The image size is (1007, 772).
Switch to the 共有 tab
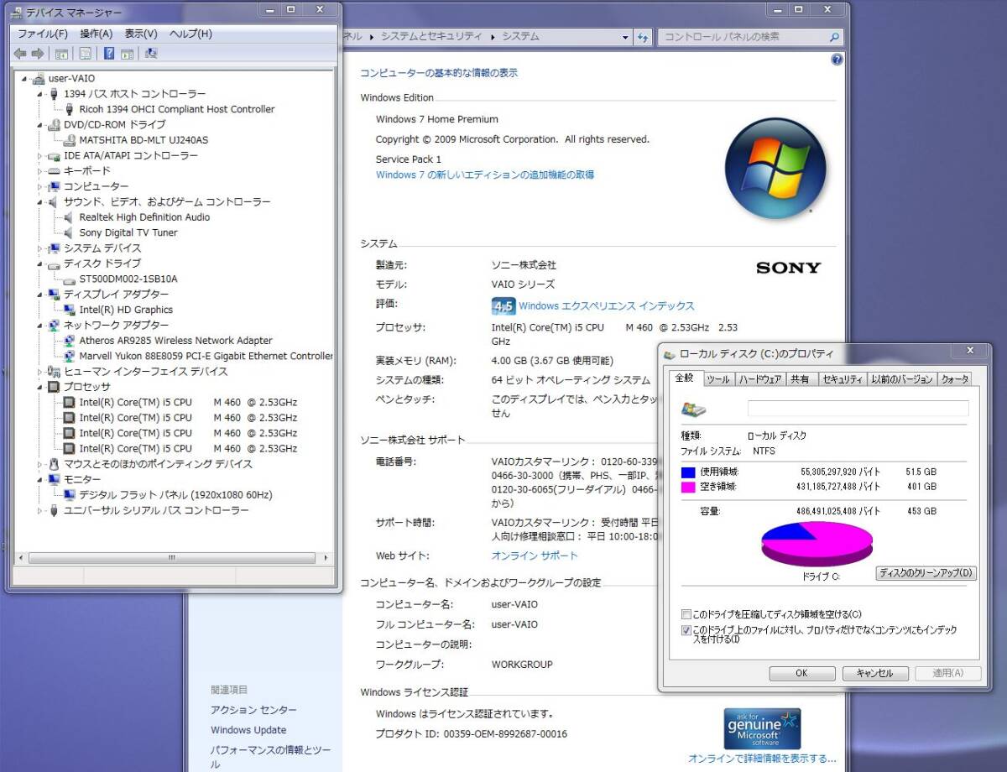point(801,379)
